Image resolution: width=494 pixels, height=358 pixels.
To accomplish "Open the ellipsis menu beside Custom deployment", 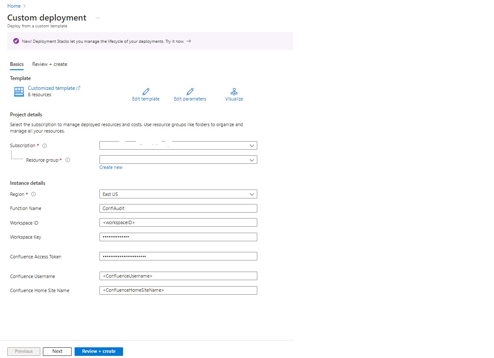I will tap(98, 18).
